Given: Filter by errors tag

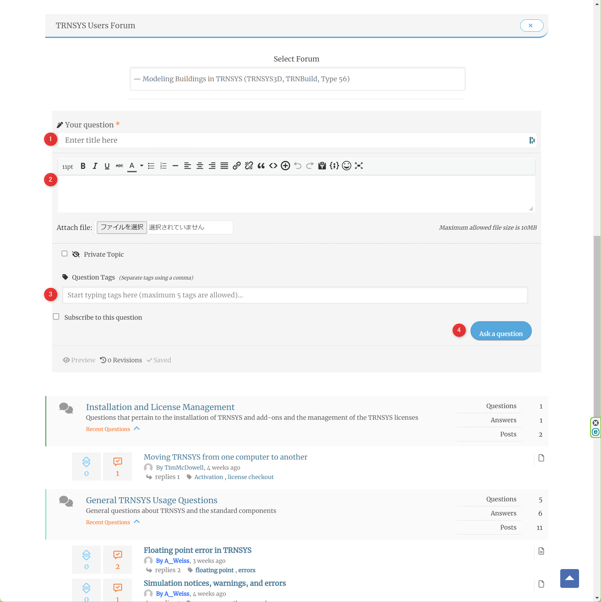Looking at the screenshot, I should [x=247, y=570].
